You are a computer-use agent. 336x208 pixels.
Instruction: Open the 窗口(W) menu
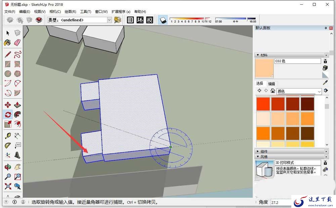pos(101,11)
